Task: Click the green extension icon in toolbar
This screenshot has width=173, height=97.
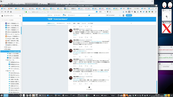Action: pyautogui.click(x=149, y=12)
